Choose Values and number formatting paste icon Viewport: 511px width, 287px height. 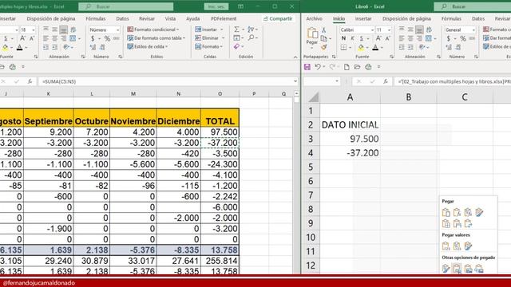tap(457, 246)
